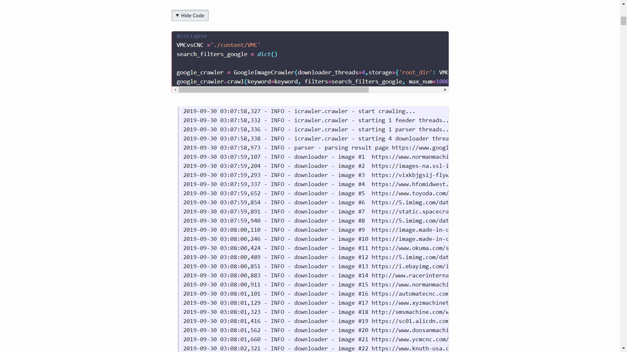Click the down arrow on the page scrollbar
The image size is (627, 352).
[x=623, y=348]
